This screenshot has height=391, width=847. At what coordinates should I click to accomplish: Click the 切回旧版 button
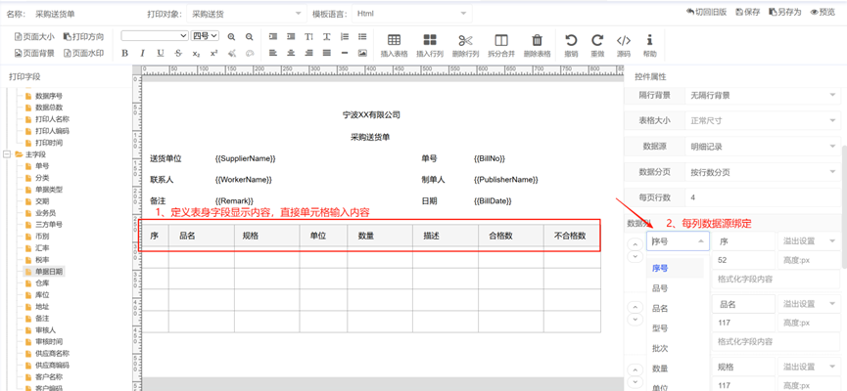tap(705, 12)
